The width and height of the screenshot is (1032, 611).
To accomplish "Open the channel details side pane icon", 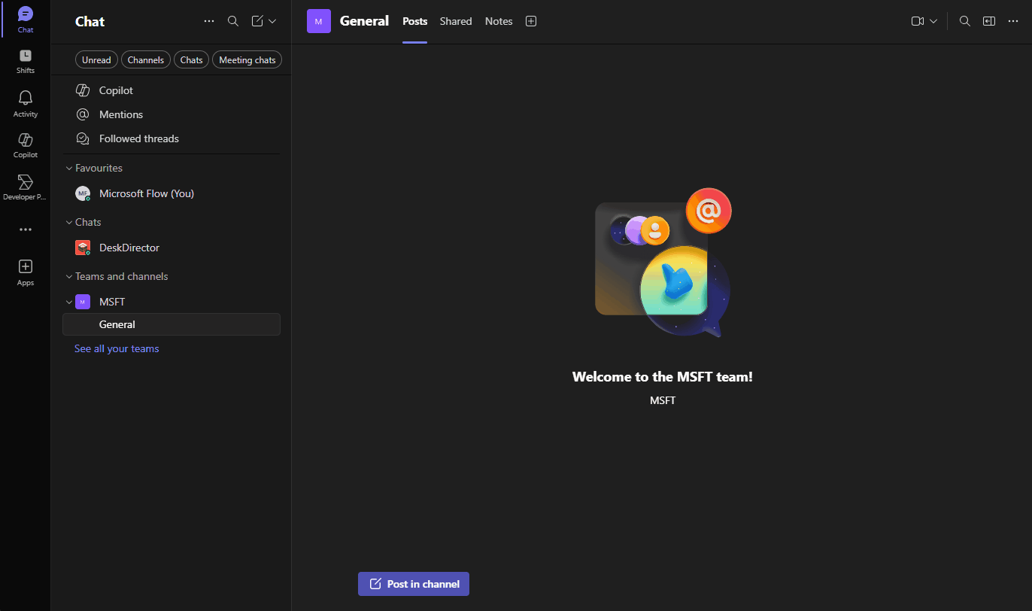I will (x=989, y=21).
